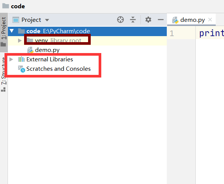The height and width of the screenshot is (184, 224).
Task: Select Scratches and Consoles item
Action: 58,69
